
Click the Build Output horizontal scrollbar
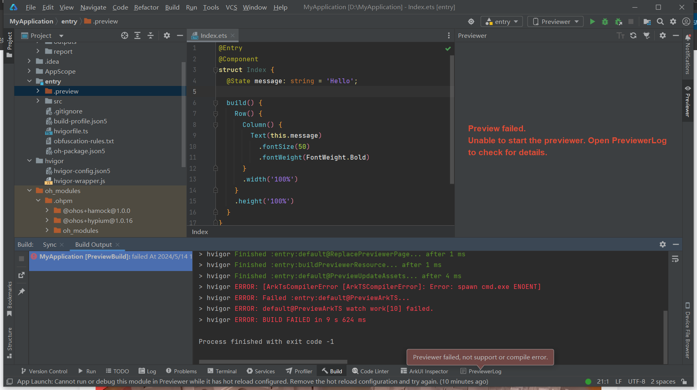(x=273, y=362)
